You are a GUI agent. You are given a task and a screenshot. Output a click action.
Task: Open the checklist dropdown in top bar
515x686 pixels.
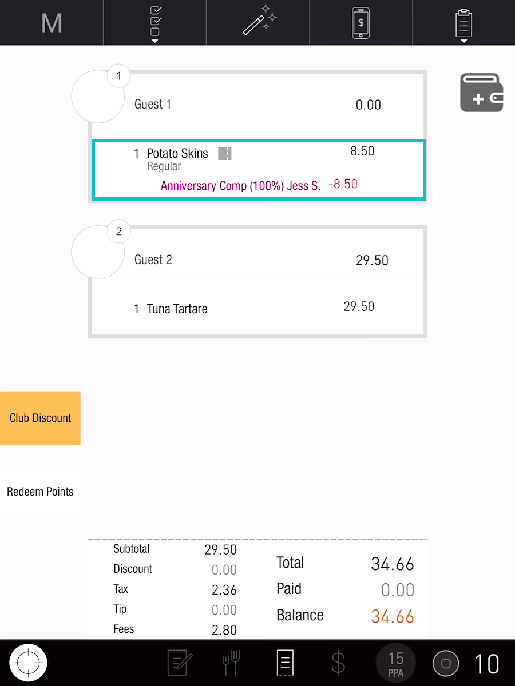(x=154, y=23)
